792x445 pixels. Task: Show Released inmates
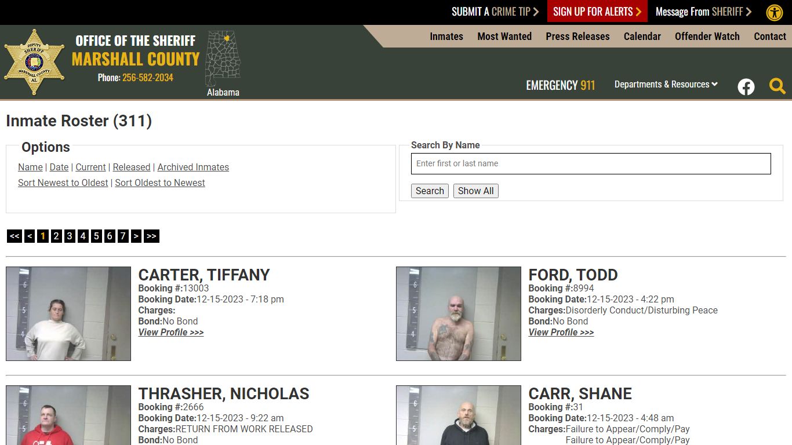pyautogui.click(x=132, y=167)
